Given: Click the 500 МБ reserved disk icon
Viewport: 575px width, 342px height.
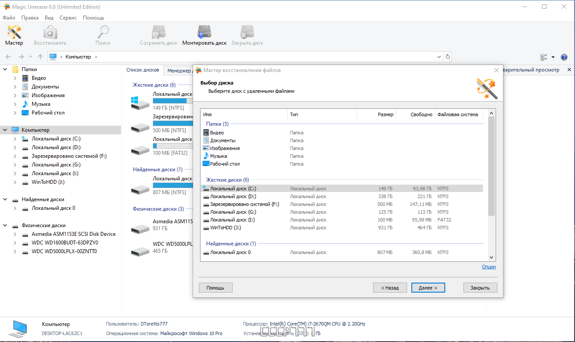Looking at the screenshot, I should [140, 127].
